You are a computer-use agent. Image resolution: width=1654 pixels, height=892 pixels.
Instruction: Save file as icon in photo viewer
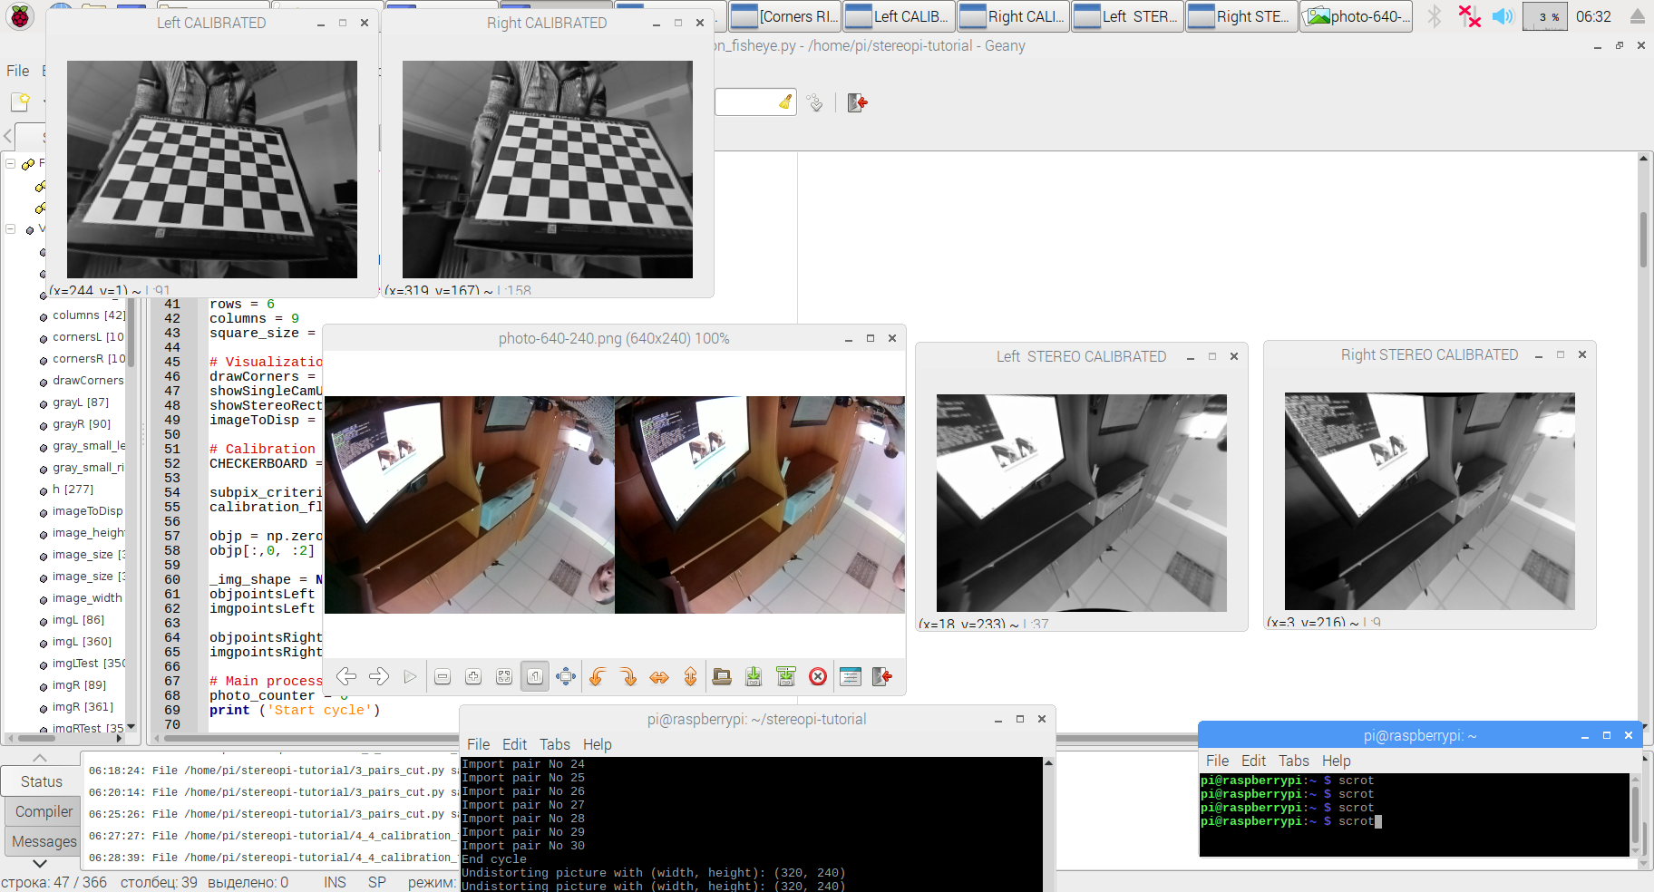click(x=785, y=676)
